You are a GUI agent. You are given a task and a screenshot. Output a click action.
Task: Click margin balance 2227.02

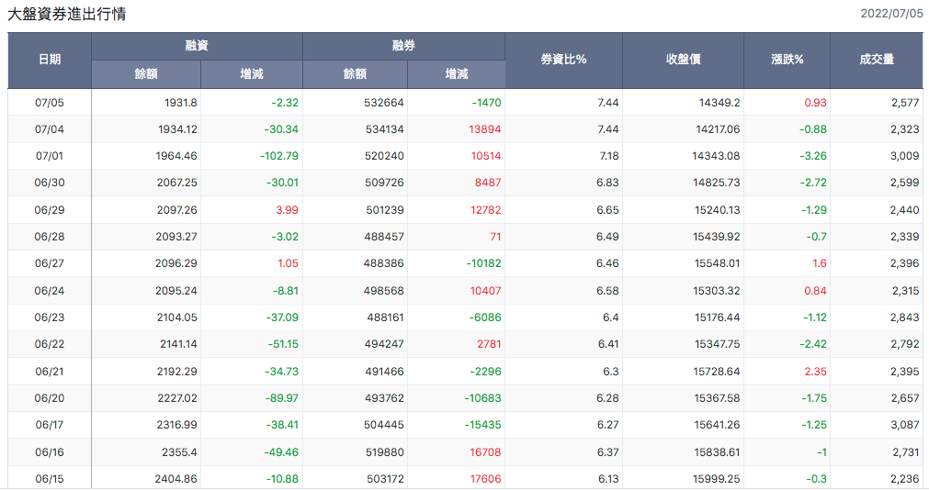pyautogui.click(x=177, y=398)
